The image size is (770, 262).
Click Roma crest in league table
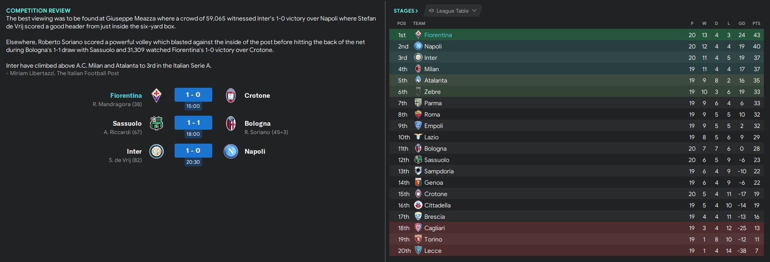pos(418,114)
